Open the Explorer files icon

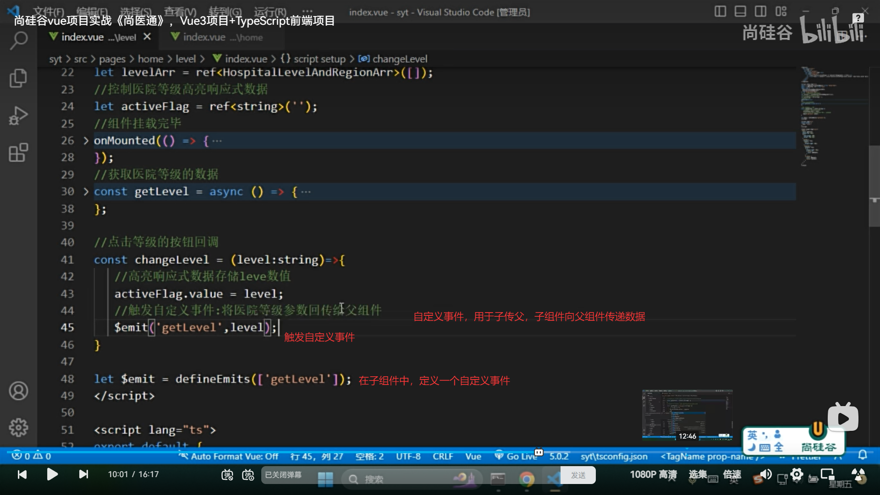(18, 78)
